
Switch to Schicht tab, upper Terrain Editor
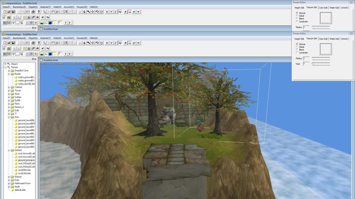tap(344, 8)
